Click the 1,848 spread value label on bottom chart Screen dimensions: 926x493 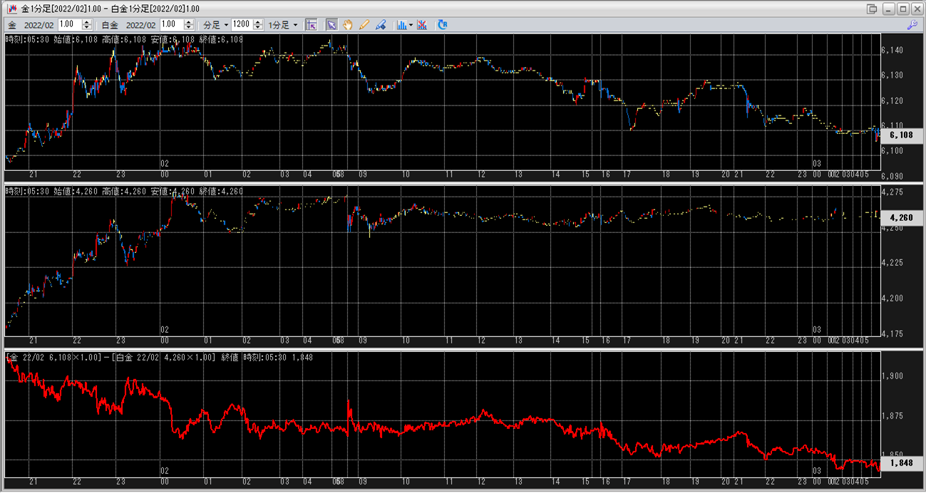tap(902, 464)
